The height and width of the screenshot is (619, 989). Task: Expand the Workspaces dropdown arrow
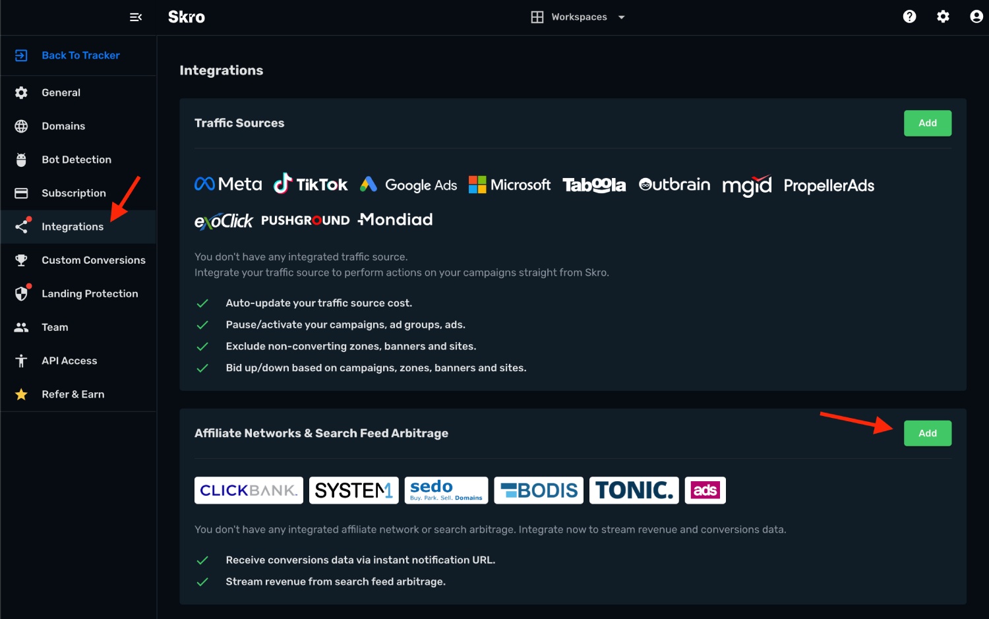click(621, 17)
